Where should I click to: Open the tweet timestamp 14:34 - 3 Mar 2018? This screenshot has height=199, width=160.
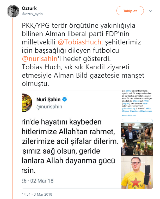click(37, 194)
